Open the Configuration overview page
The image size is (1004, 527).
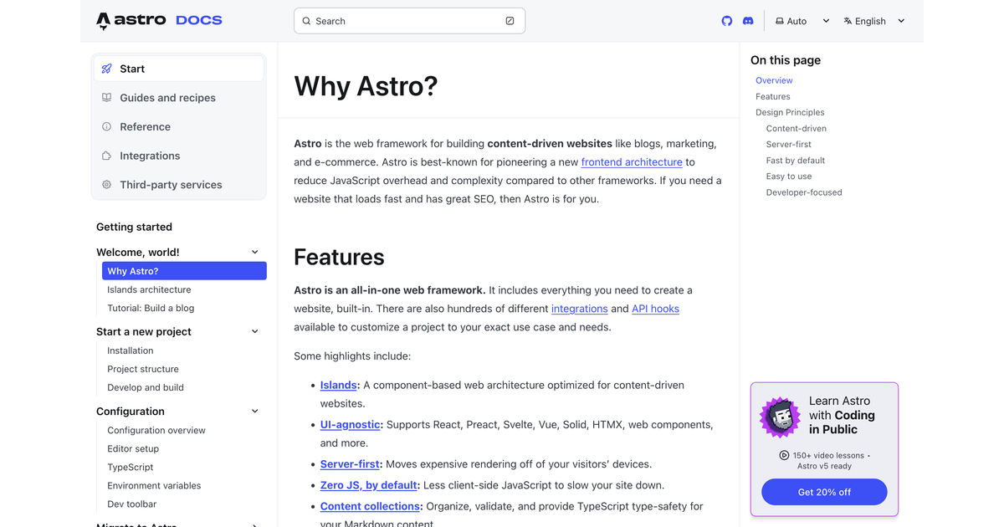pos(156,430)
